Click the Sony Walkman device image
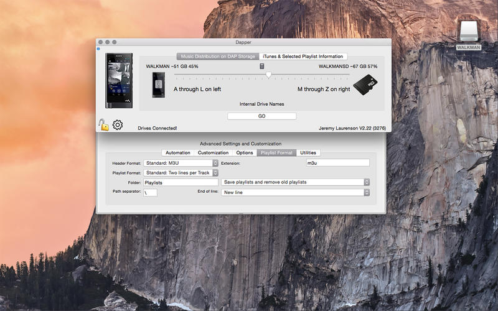The width and height of the screenshot is (498, 311). [x=119, y=81]
